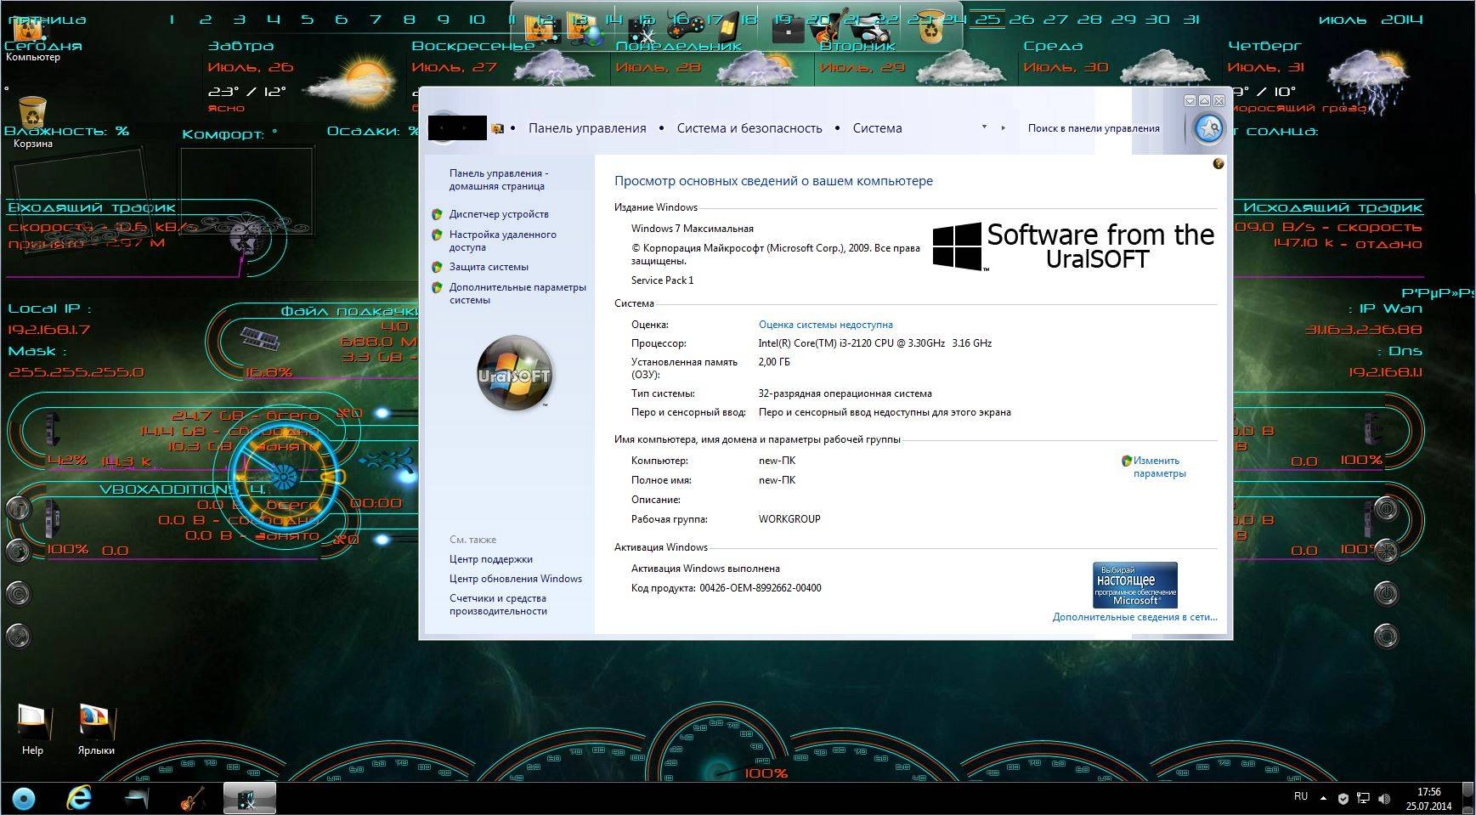Click the Панель управления breadcrumb
This screenshot has height=815, width=1476.
pyautogui.click(x=587, y=128)
